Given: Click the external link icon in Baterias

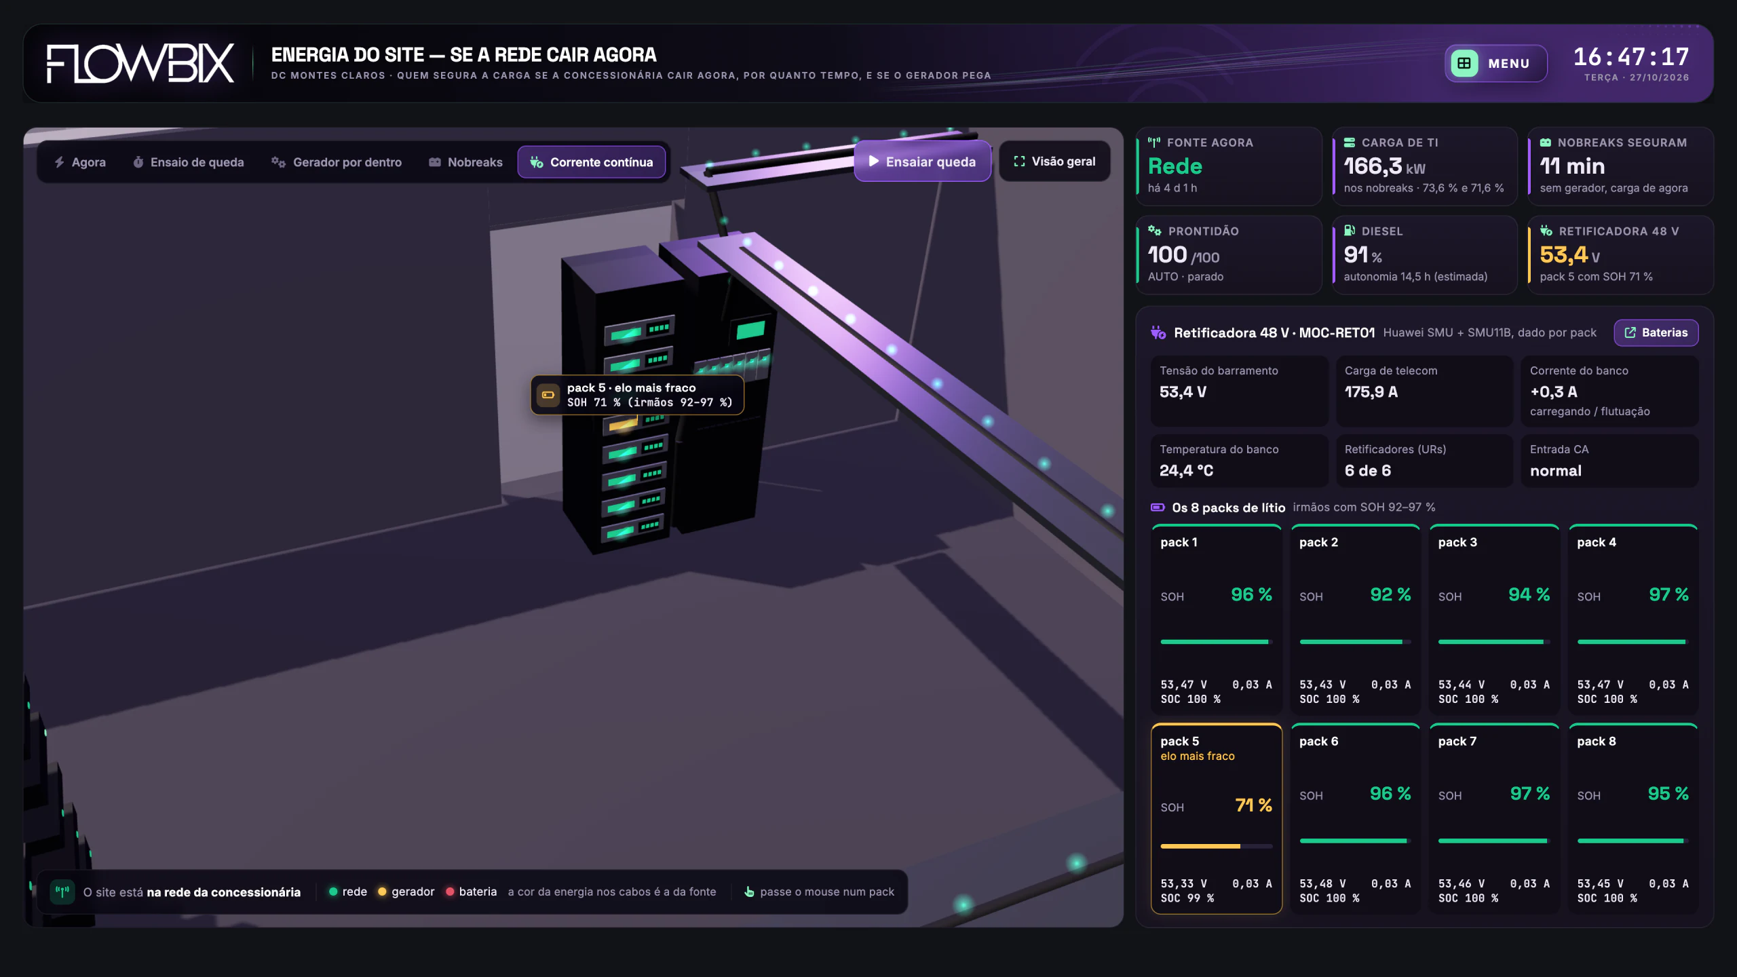Looking at the screenshot, I should pyautogui.click(x=1630, y=332).
